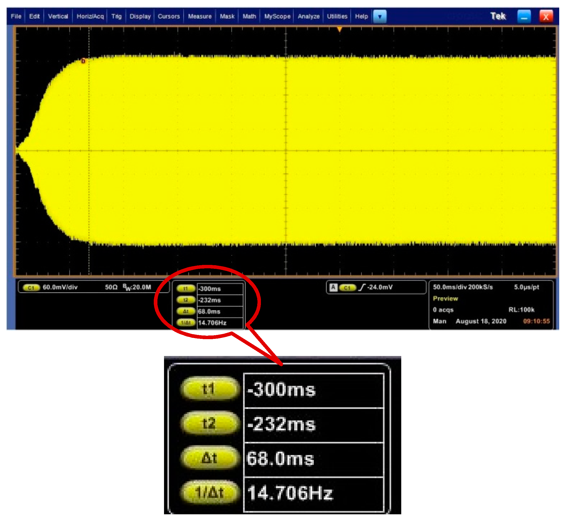This screenshot has width=565, height=519.
Task: Select the 1/Δt badge in small readout
Action: click(x=186, y=322)
